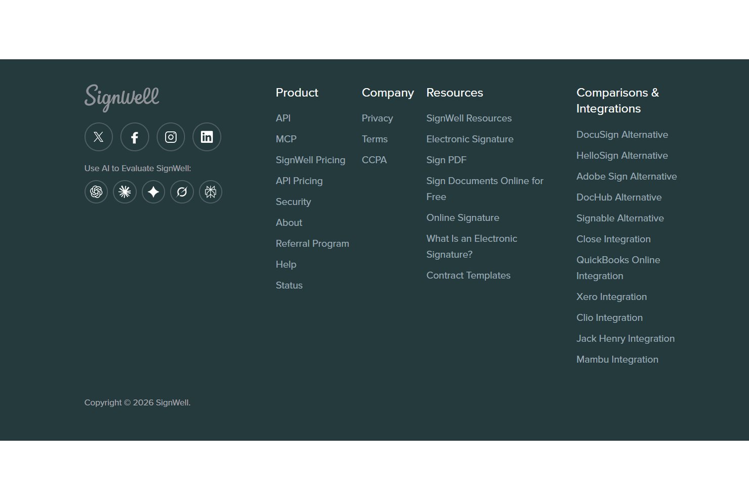Open the API link under Product
This screenshot has height=500, width=749.
(x=283, y=118)
